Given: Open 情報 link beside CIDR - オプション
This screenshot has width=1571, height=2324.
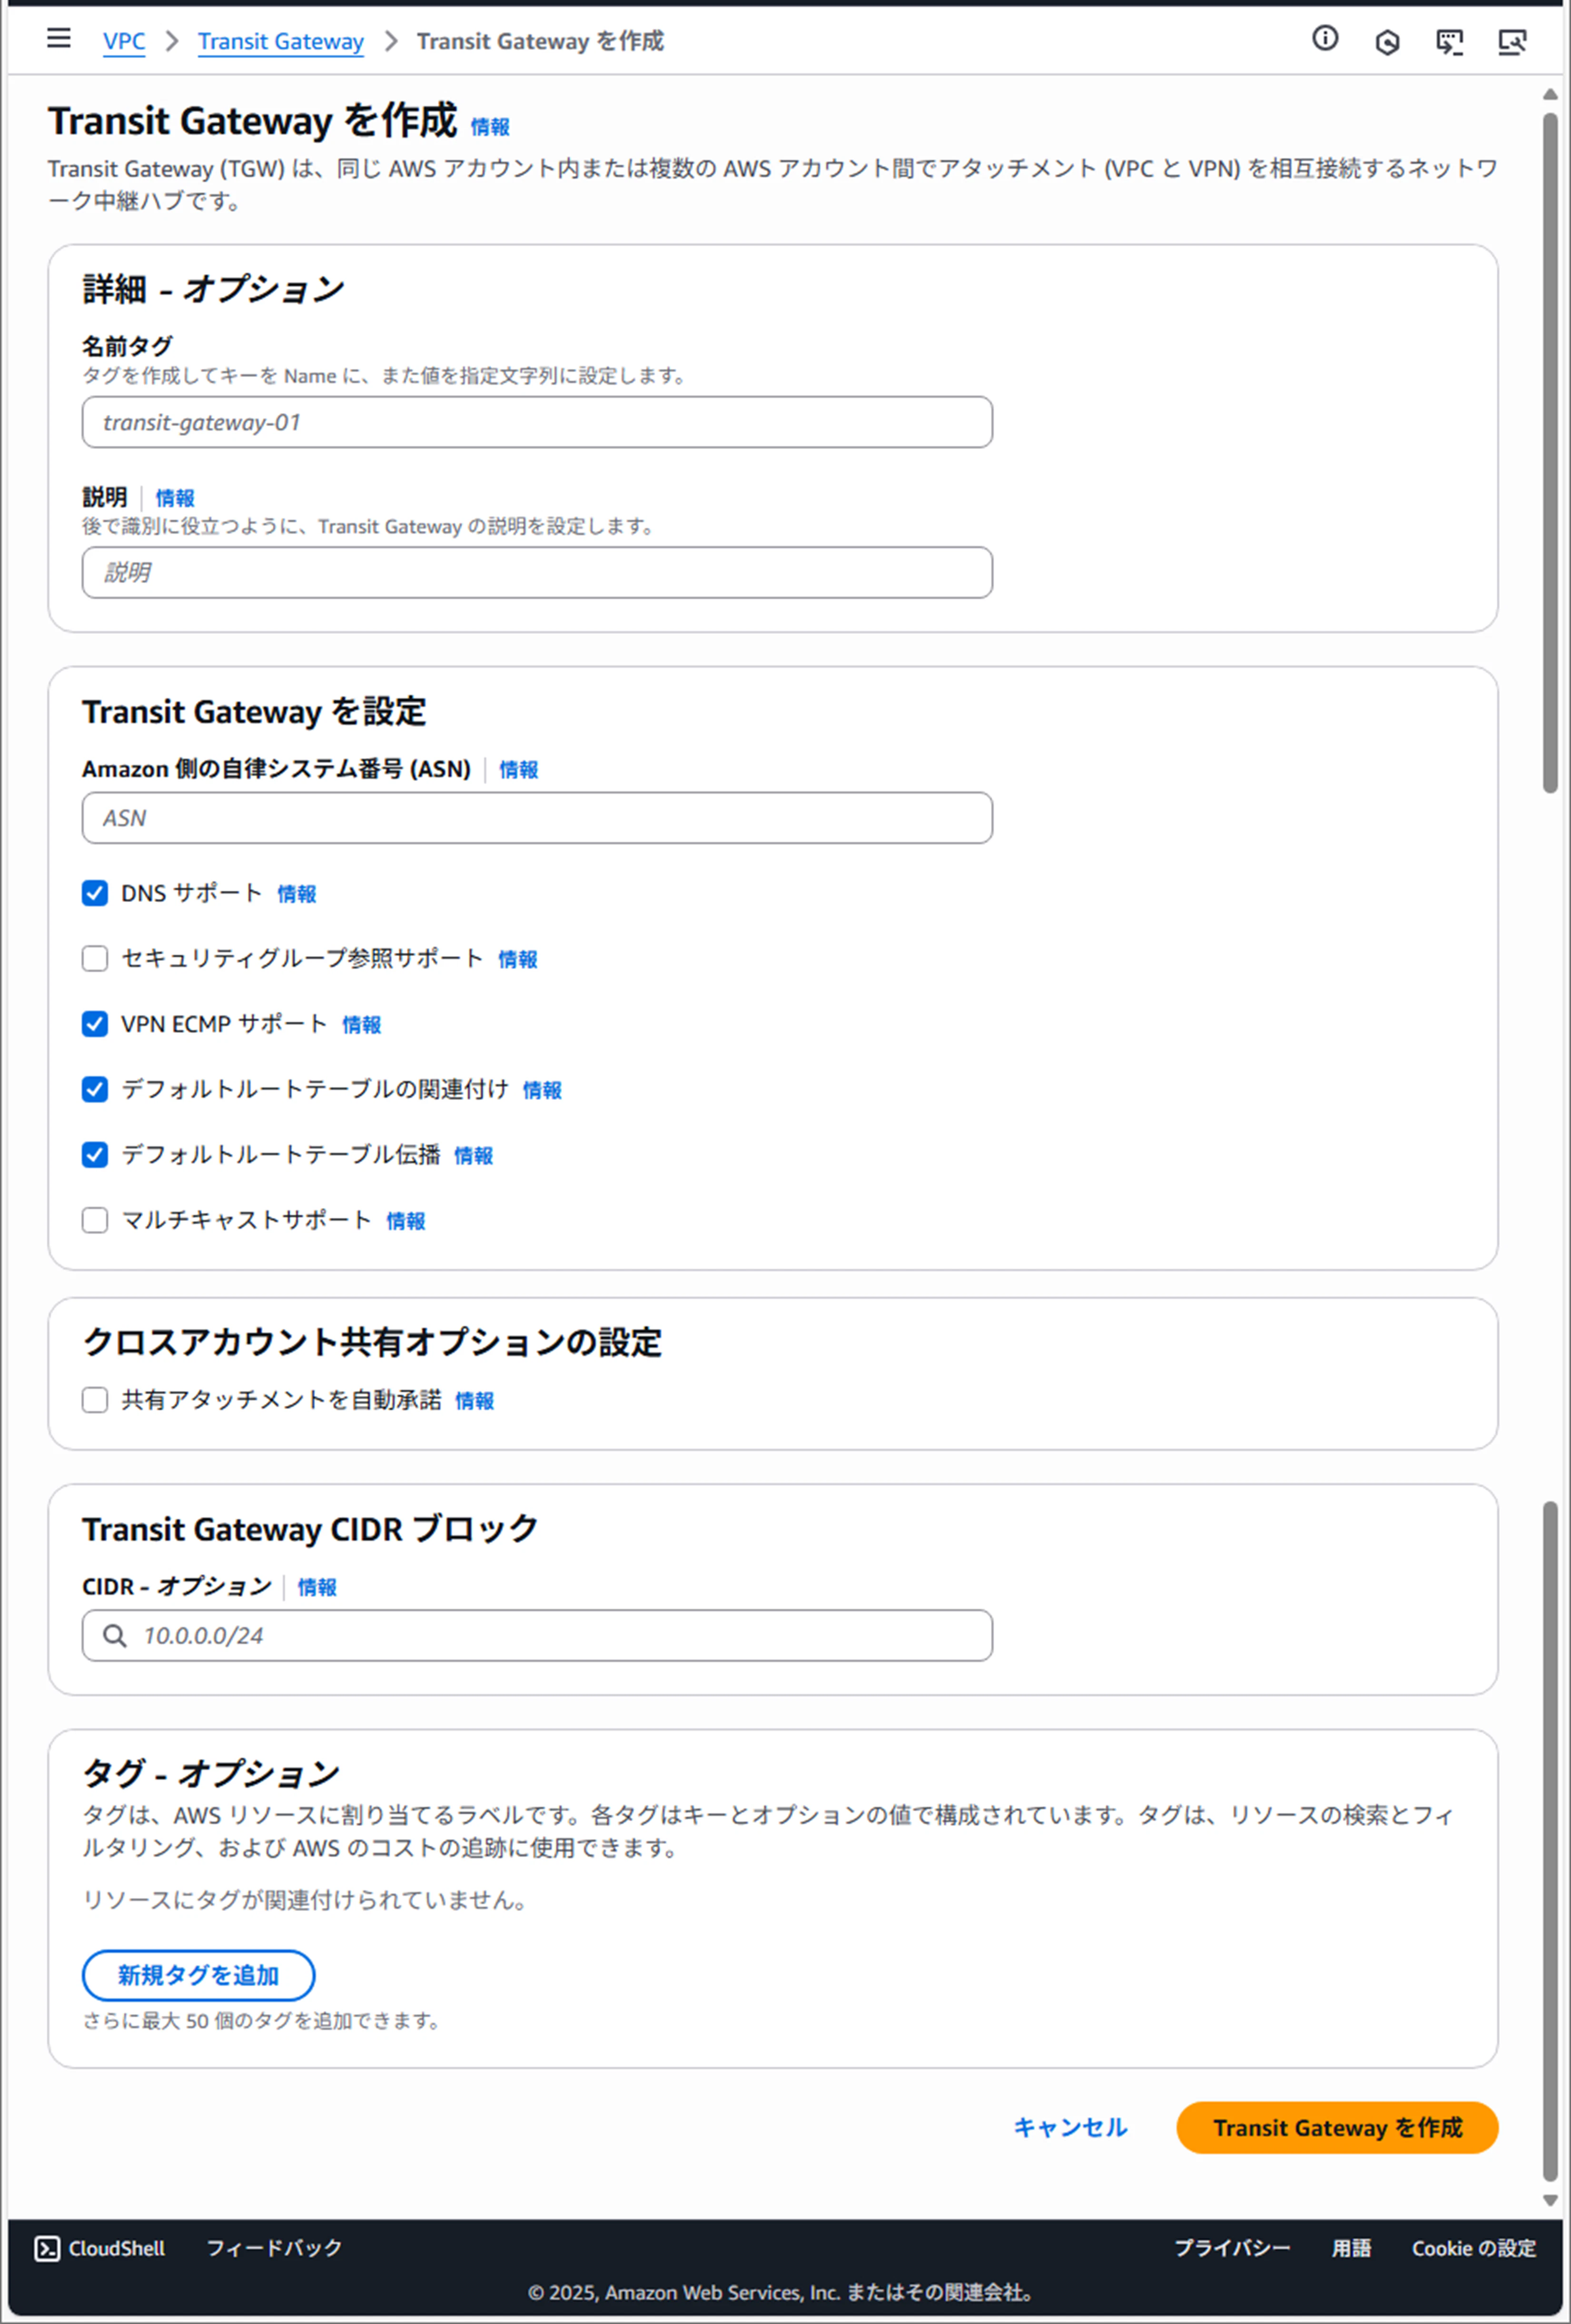Looking at the screenshot, I should point(317,1587).
